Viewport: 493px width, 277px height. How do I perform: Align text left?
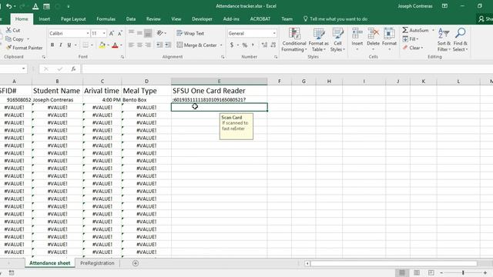coord(131,45)
